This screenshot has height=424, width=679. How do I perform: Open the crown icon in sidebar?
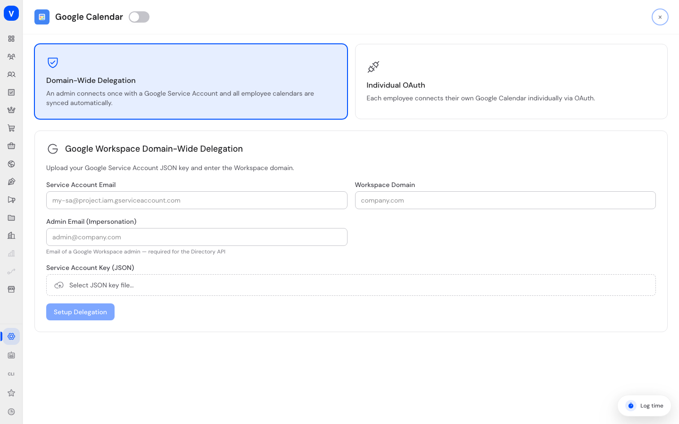pyautogui.click(x=11, y=110)
